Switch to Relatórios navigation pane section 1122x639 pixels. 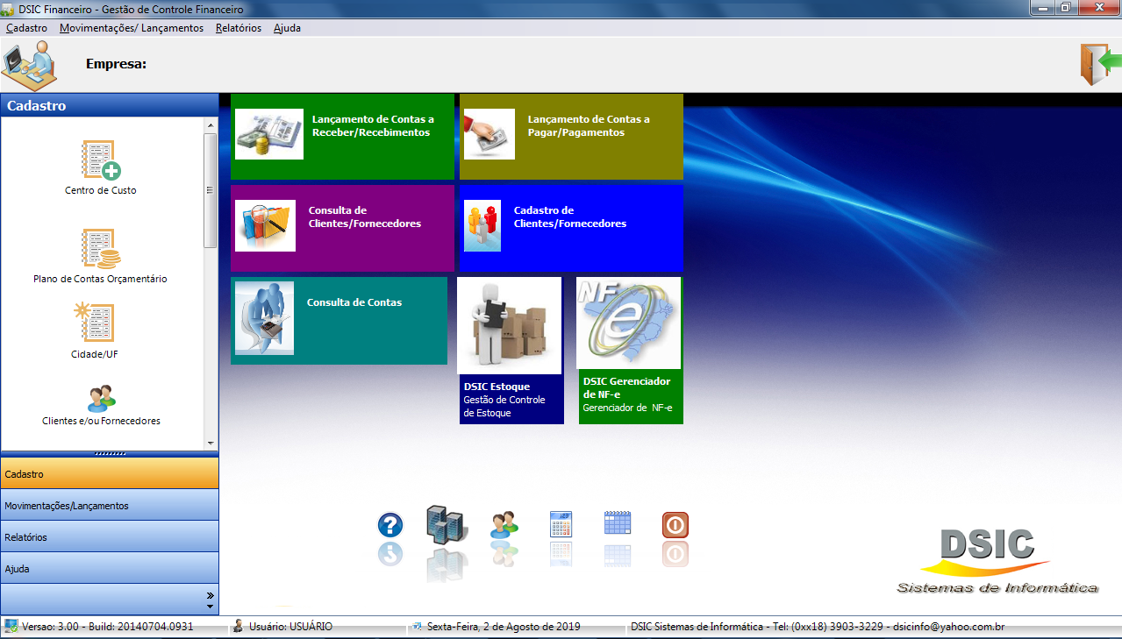coord(110,536)
